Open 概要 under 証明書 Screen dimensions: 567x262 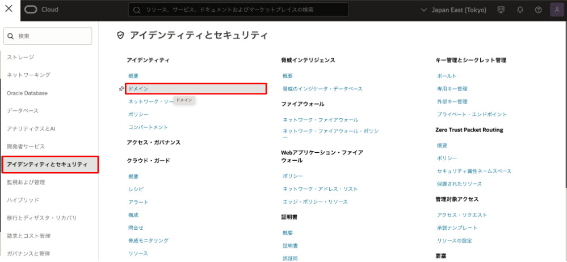pyautogui.click(x=288, y=233)
